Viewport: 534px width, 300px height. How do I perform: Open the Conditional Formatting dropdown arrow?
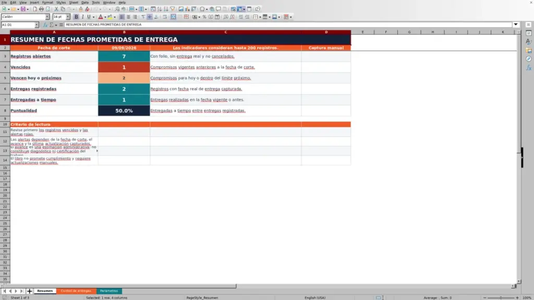point(290,17)
